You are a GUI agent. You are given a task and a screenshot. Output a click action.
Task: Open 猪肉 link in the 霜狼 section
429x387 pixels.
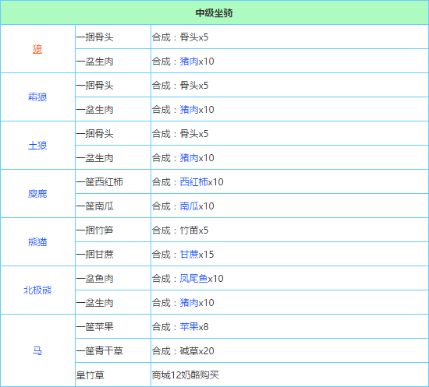pos(189,110)
